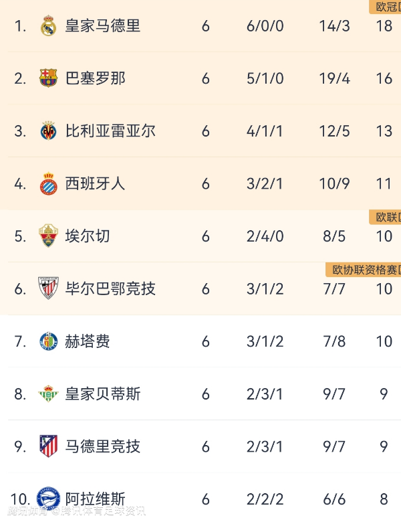
Task: Click the Villarreal club crest
Action: click(48, 131)
